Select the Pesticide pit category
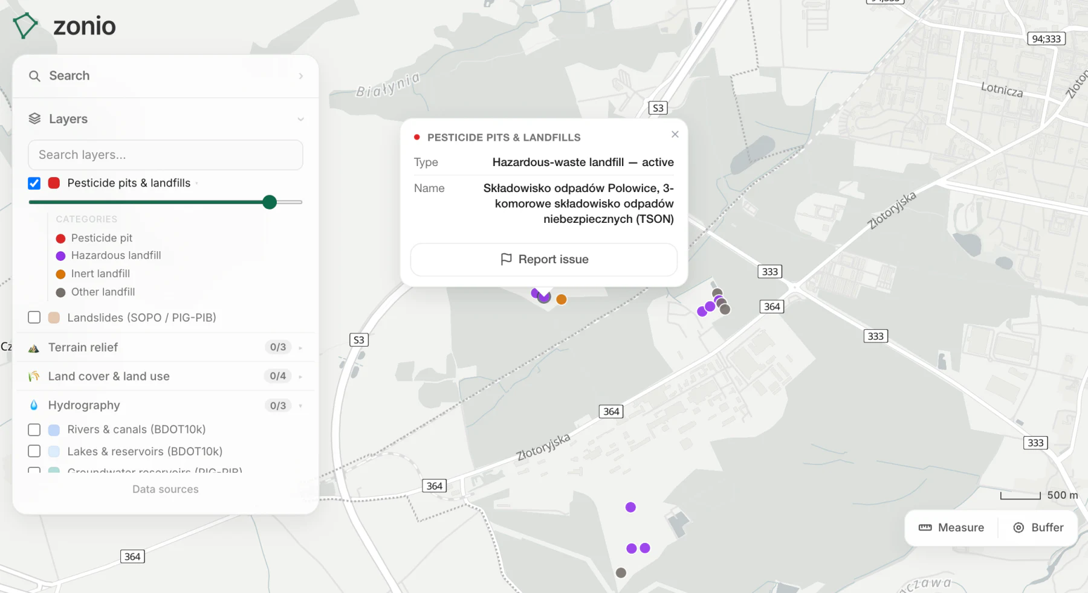Viewport: 1088px width, 593px height. click(x=94, y=238)
